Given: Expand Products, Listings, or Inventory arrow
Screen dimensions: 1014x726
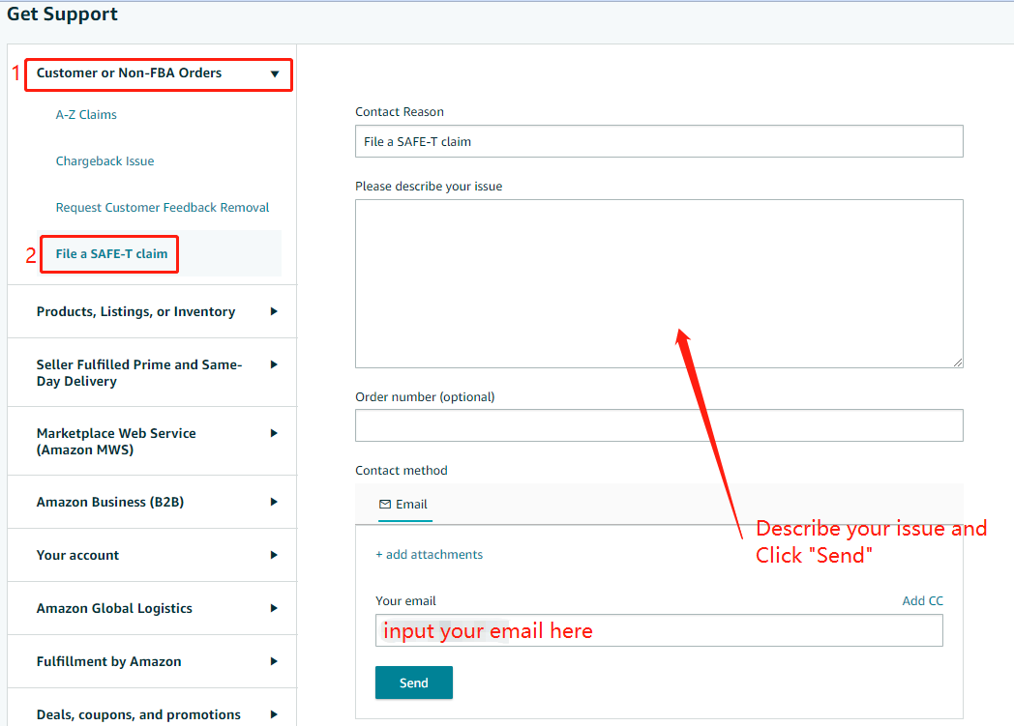Looking at the screenshot, I should (274, 311).
